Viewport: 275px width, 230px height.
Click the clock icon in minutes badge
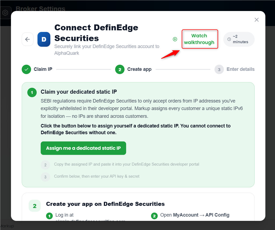[x=229, y=39]
